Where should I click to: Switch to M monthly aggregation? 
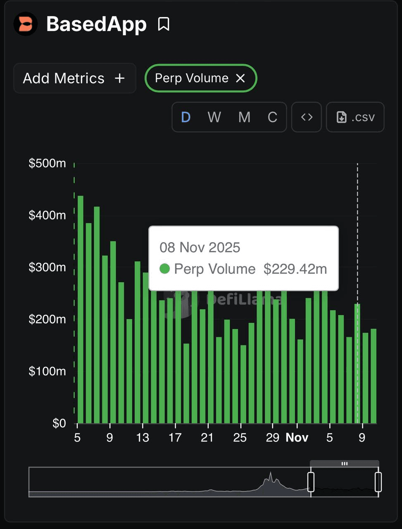[x=244, y=117]
